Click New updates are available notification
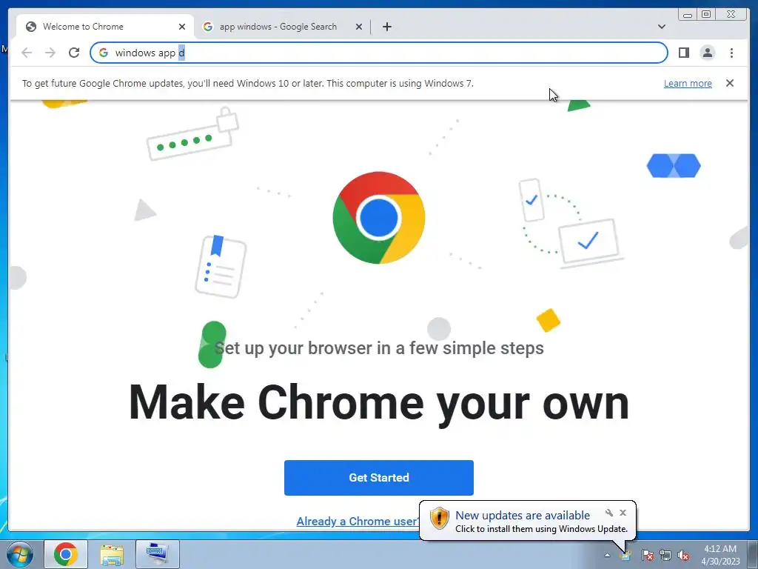Image resolution: width=758 pixels, height=569 pixels. [x=523, y=516]
